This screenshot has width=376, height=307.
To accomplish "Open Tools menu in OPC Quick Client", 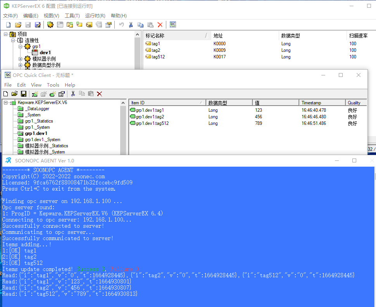I will pyautogui.click(x=53, y=85).
